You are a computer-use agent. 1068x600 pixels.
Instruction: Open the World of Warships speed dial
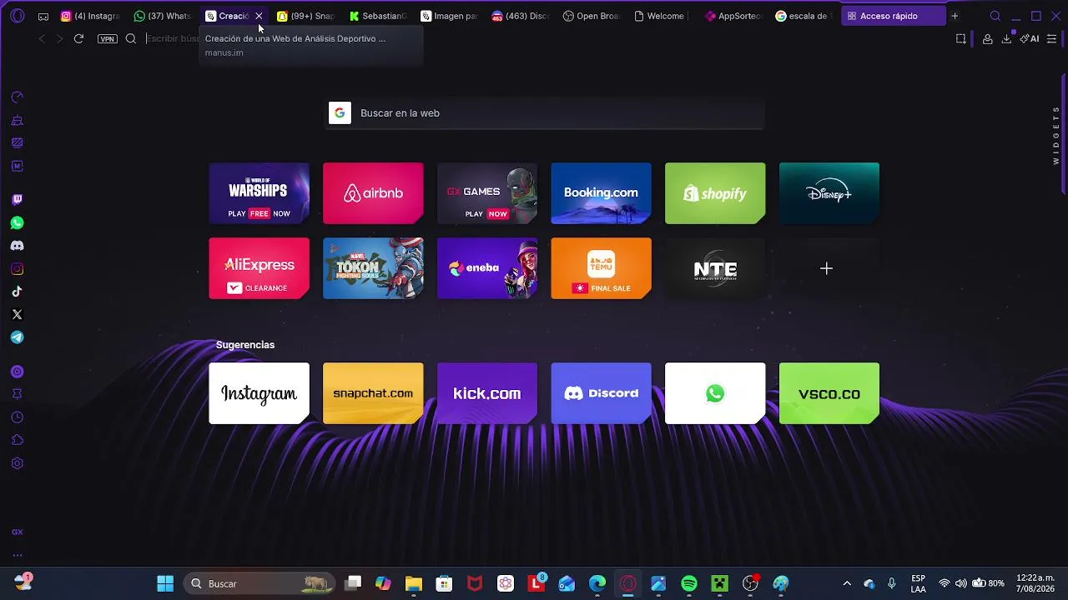coord(259,193)
